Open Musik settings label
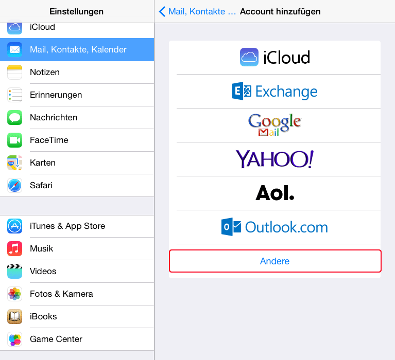395x360 pixels. pyautogui.click(x=42, y=248)
